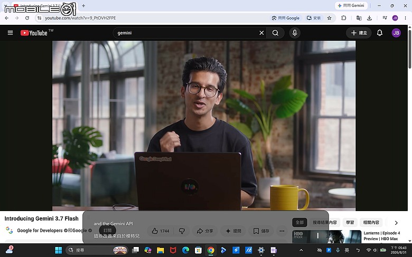Click the Introducing Gemini 3.7 Flash title
Viewport: 412px width, 257px height.
42,218
